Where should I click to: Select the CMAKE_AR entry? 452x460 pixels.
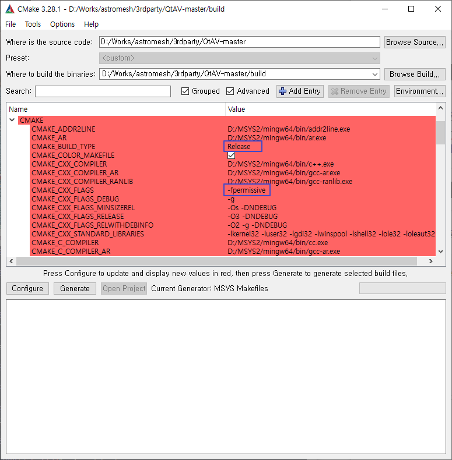coord(49,138)
